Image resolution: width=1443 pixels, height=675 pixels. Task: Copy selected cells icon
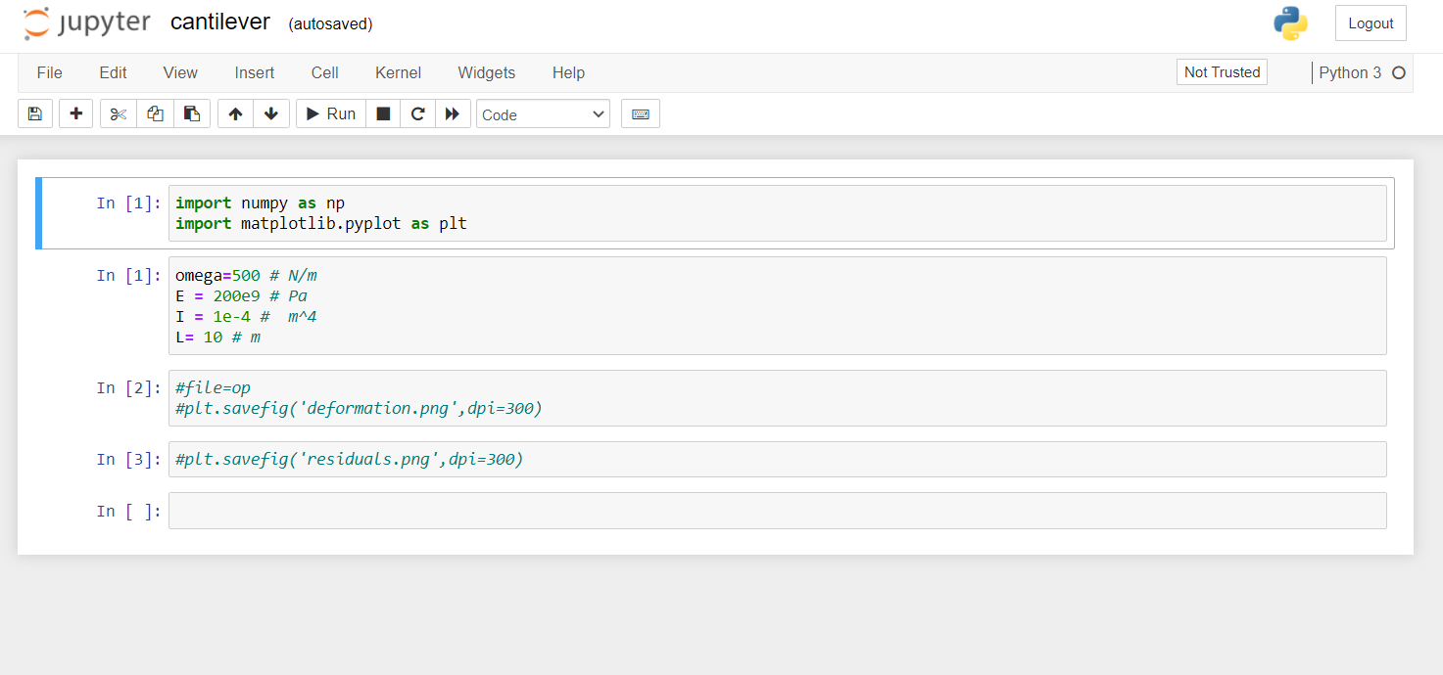coord(155,113)
